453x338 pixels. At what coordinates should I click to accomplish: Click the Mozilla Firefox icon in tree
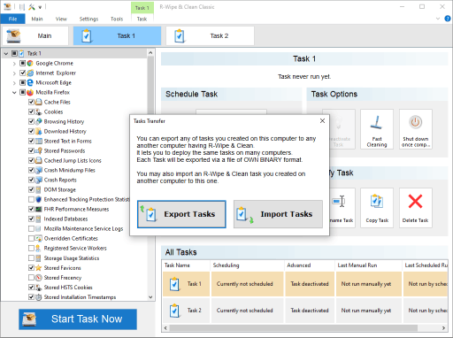pyautogui.click(x=30, y=92)
